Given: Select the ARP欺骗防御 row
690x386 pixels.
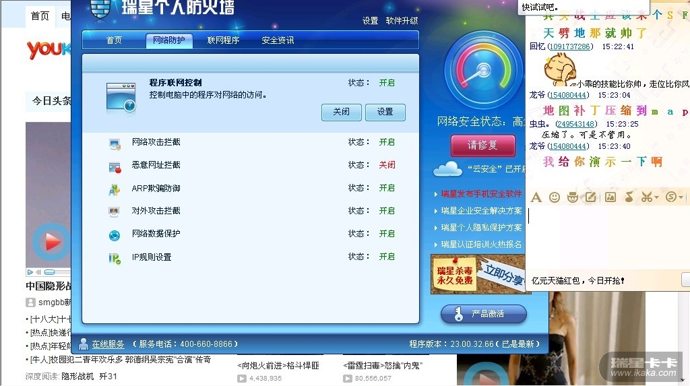Looking at the screenshot, I should coord(251,188).
